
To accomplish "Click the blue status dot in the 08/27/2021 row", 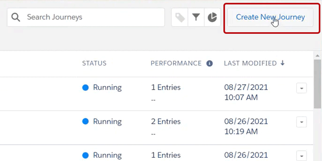I will 85,88.
